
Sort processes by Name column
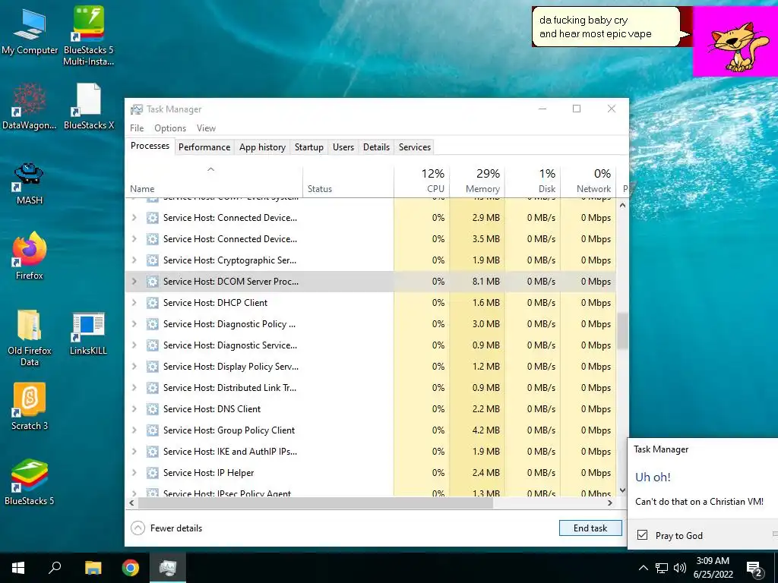click(x=213, y=182)
